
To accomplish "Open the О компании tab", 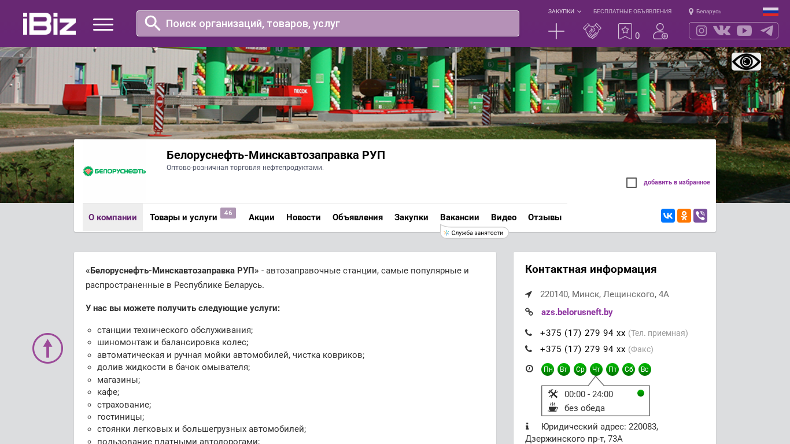I will pyautogui.click(x=113, y=217).
